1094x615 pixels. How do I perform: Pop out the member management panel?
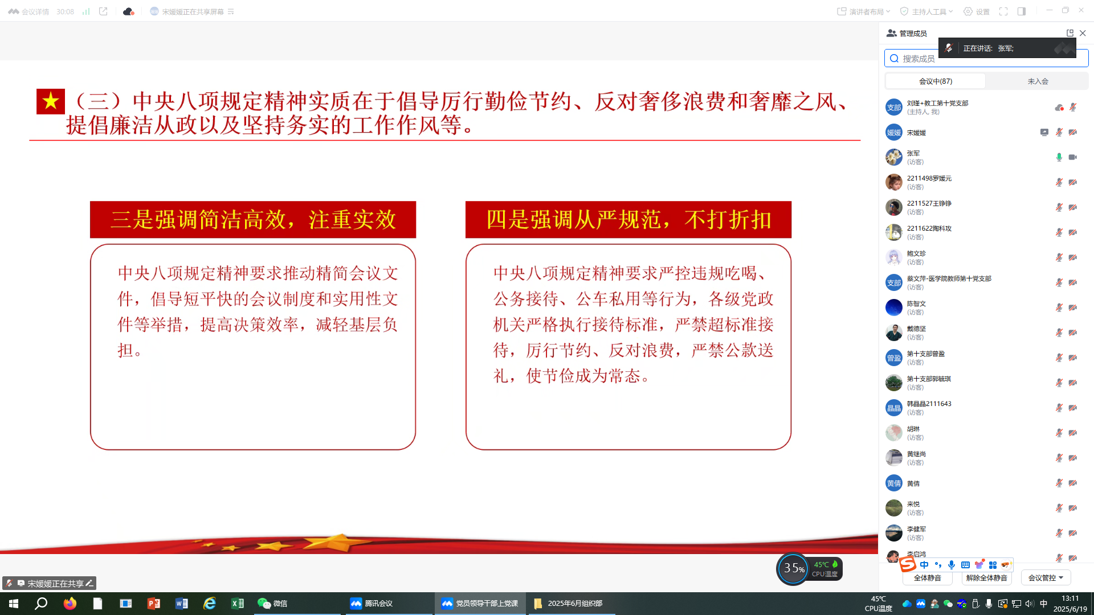click(x=1070, y=33)
